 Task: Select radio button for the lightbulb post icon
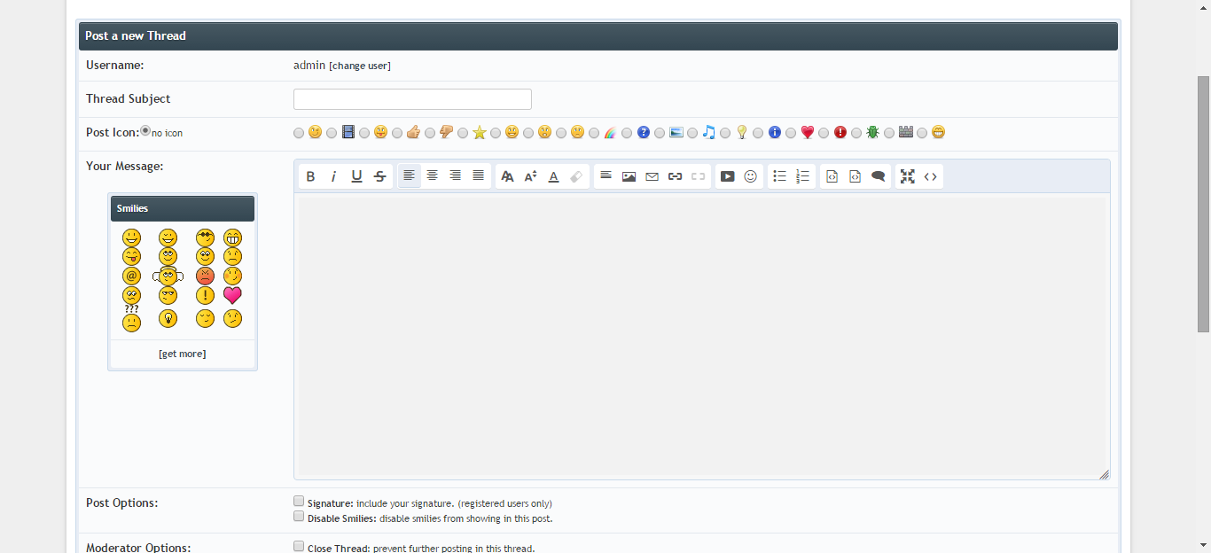point(725,133)
